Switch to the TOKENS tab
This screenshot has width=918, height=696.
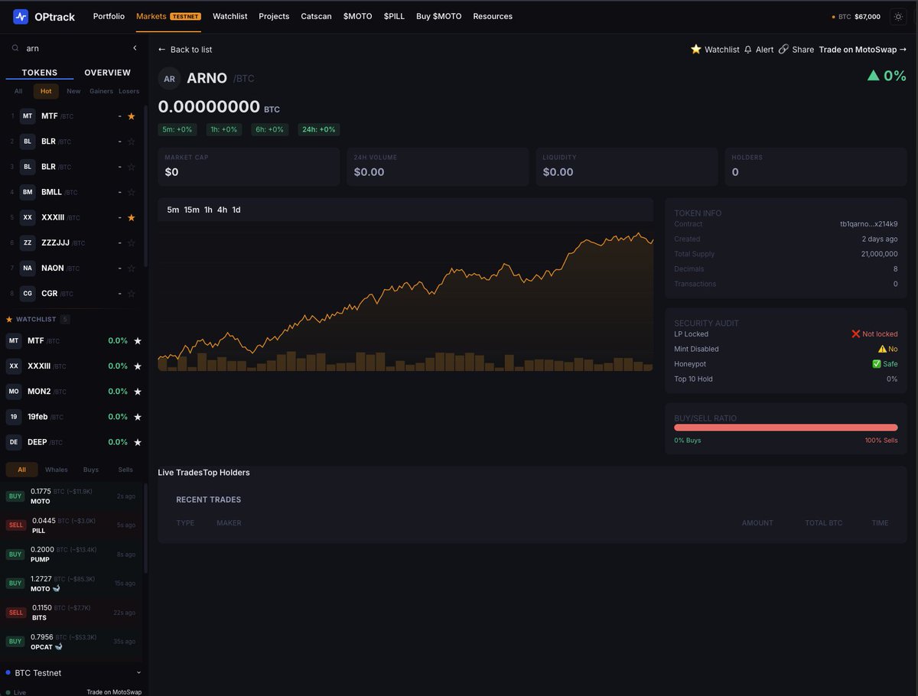click(40, 73)
